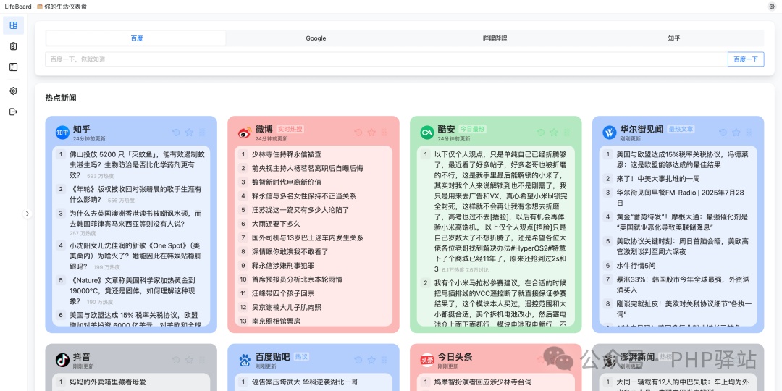The width and height of the screenshot is (782, 391).
Task: Refresh the 微博 news card
Action: 358,133
